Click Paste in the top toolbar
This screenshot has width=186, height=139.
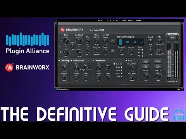(130, 20)
